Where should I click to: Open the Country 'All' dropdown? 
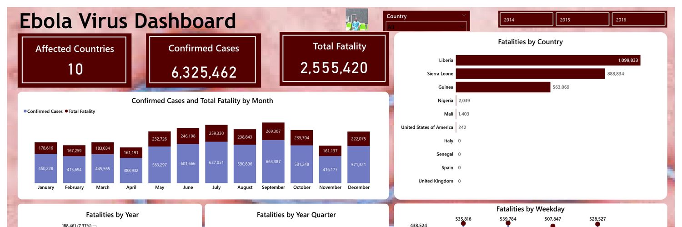coord(426,27)
